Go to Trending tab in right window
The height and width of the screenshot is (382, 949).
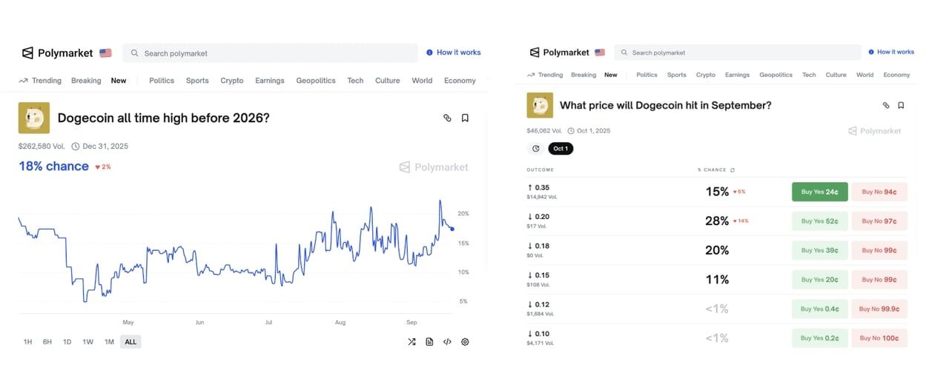pyautogui.click(x=545, y=75)
